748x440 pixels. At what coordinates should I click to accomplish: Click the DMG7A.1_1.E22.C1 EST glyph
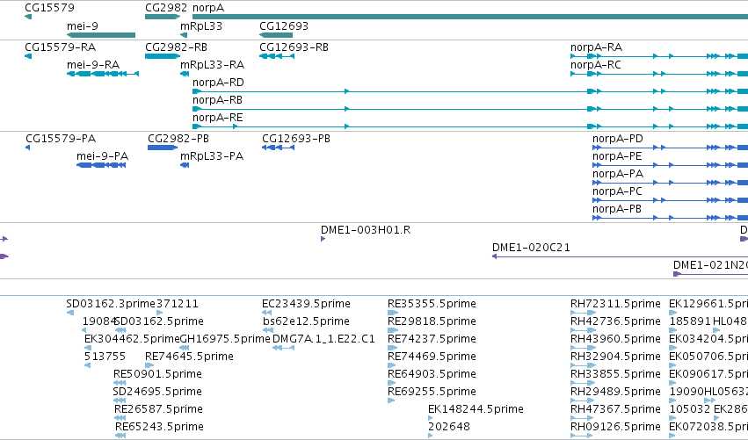pos(283,348)
